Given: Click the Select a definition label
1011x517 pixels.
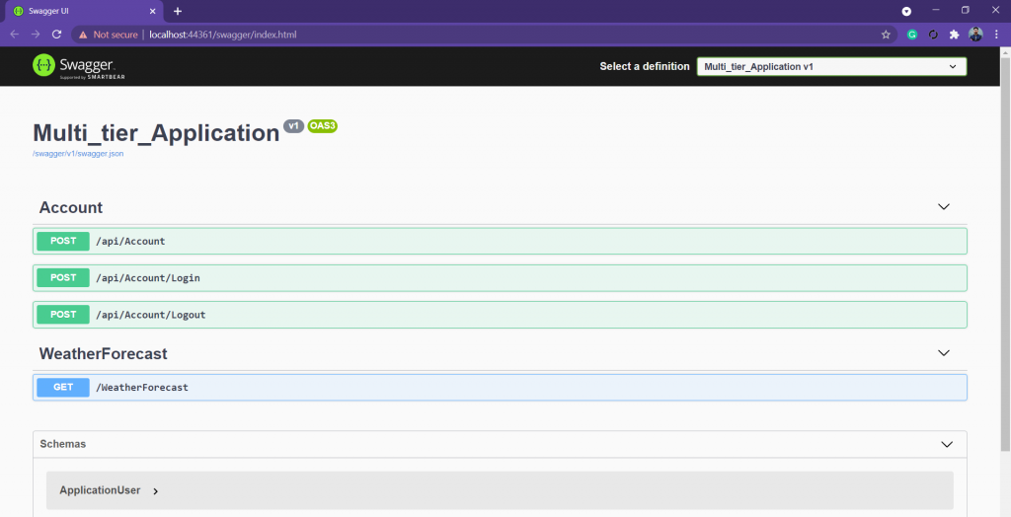Looking at the screenshot, I should click(645, 66).
